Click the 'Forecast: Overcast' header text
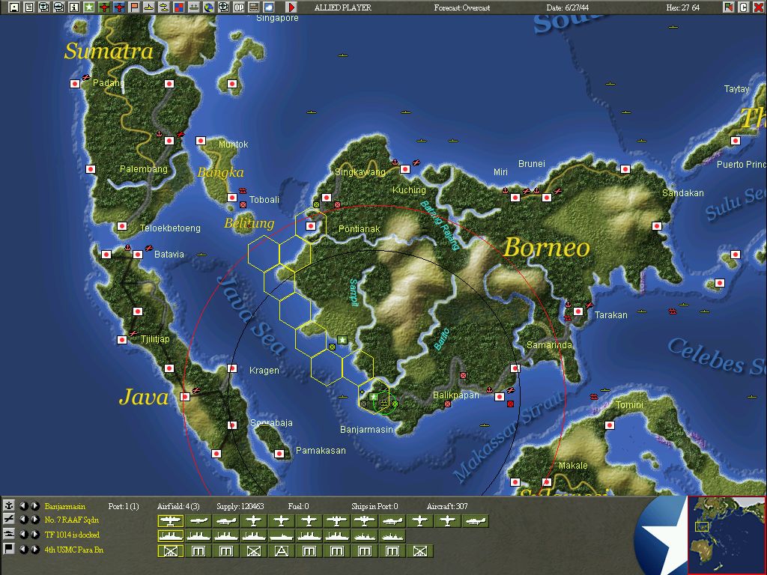 (x=461, y=7)
